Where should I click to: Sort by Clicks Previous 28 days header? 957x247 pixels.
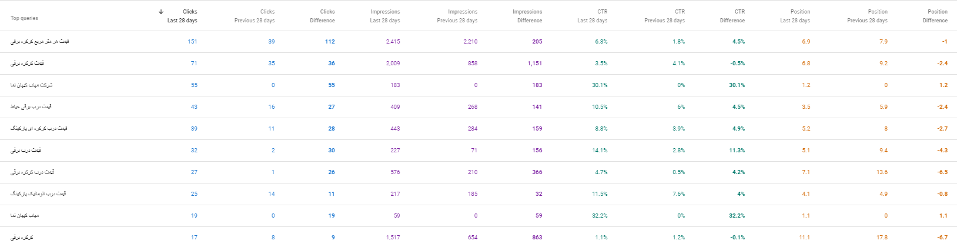click(255, 16)
